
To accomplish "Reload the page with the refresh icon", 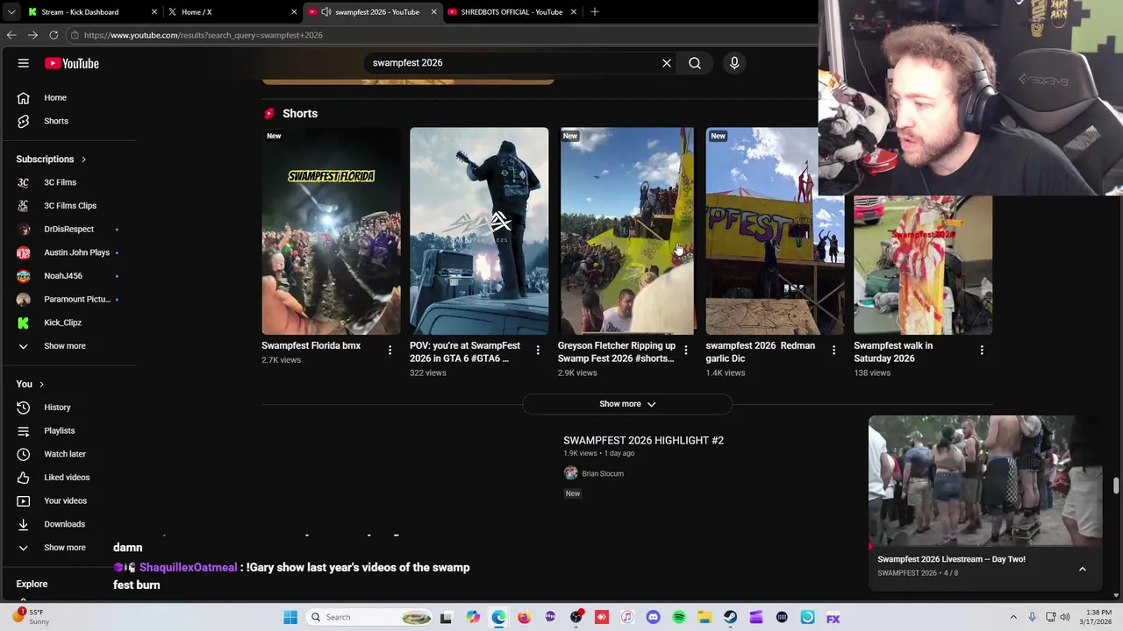I will coord(54,35).
